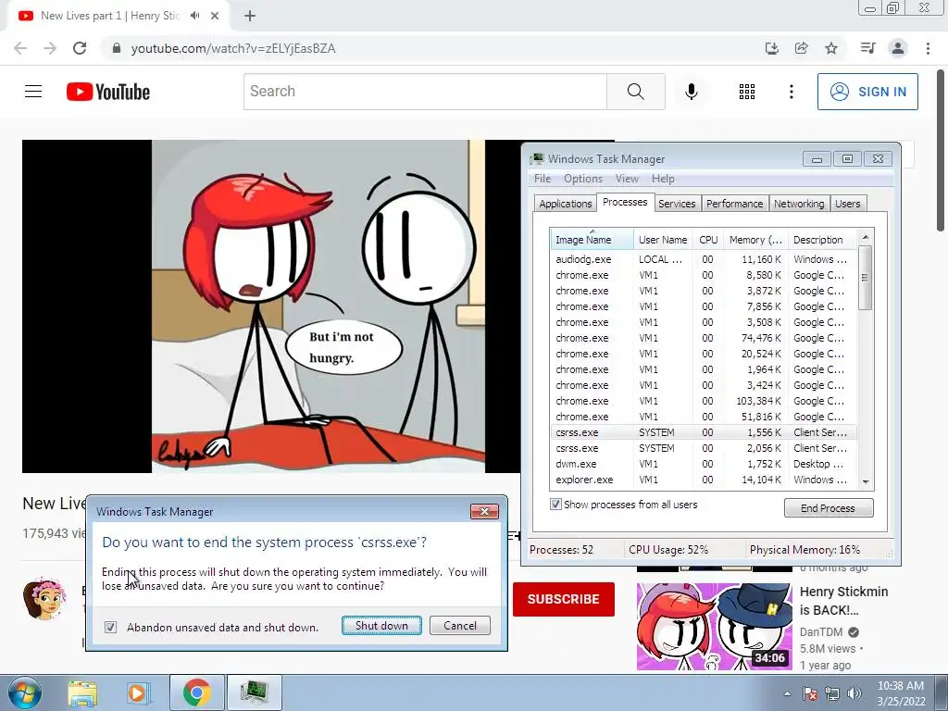This screenshot has height=711, width=948.
Task: Sort processes by the CPU column
Action: (708, 240)
